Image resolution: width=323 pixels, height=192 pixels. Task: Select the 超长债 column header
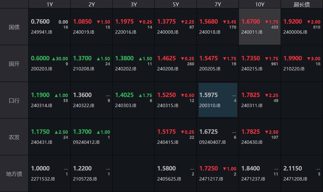point(302,4)
